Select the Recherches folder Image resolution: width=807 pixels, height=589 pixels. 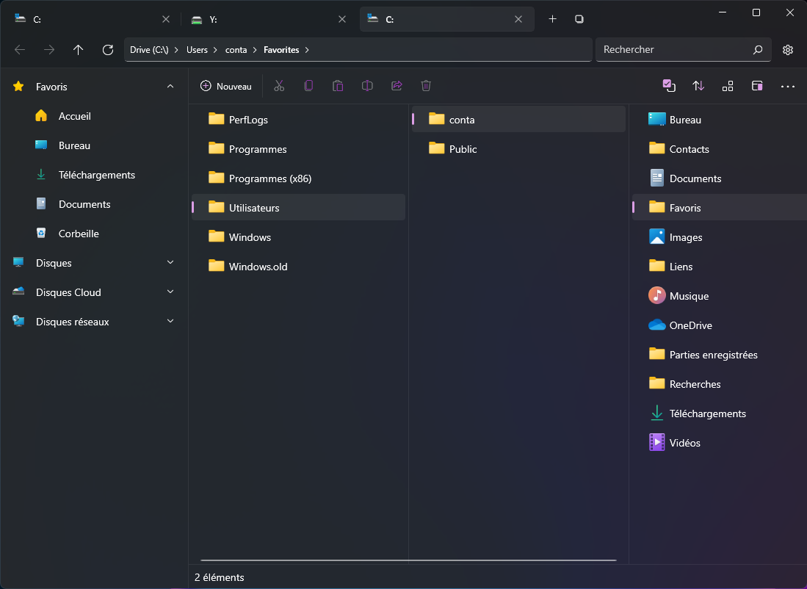[719, 384]
